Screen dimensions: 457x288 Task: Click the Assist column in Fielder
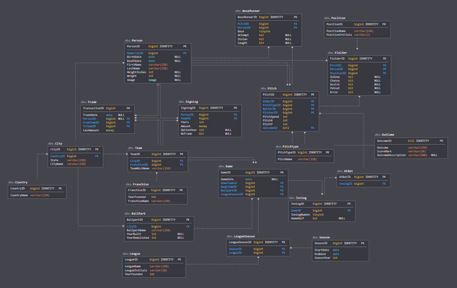359,84
